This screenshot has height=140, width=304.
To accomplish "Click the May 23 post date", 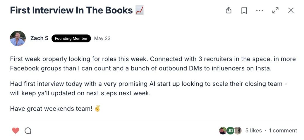I will click(102, 38).
